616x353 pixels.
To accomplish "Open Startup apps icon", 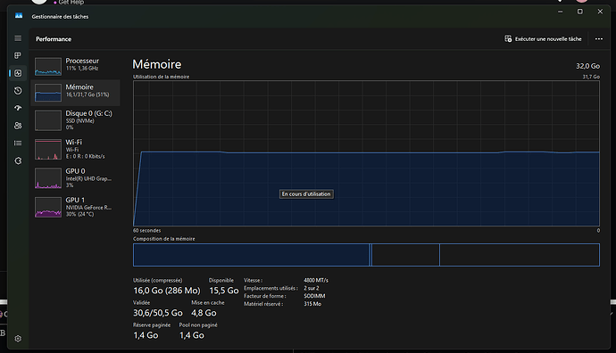I will pyautogui.click(x=18, y=108).
